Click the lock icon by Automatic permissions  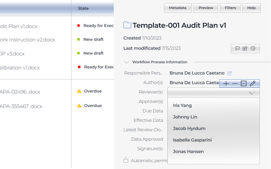(126, 160)
